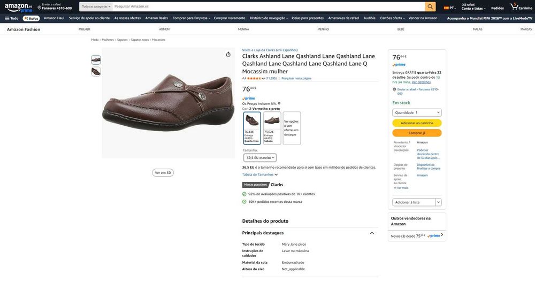Open rating breakdown chevron next to stars
Screen dimensions: 535x281
(x=263, y=79)
